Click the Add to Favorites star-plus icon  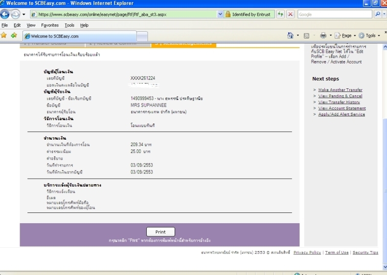pos(14,35)
